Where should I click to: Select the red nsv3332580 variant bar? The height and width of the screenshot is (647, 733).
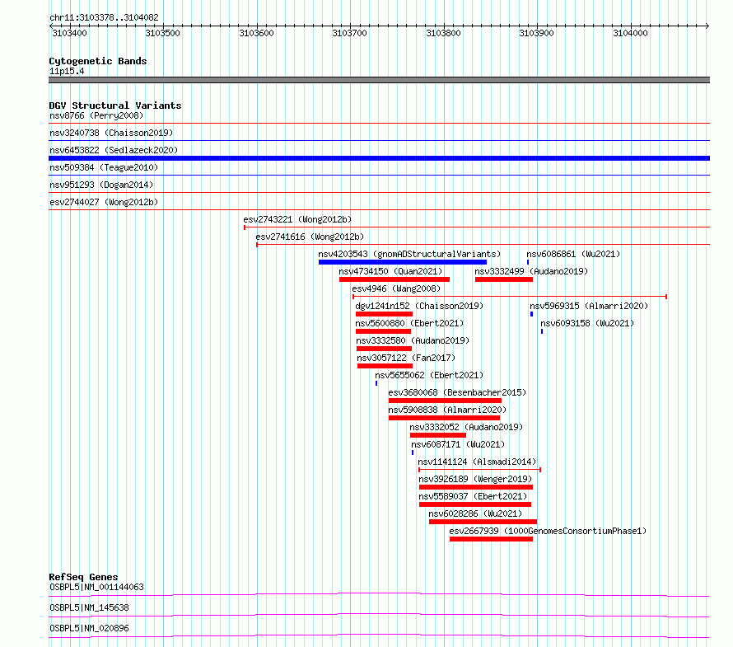(x=385, y=349)
